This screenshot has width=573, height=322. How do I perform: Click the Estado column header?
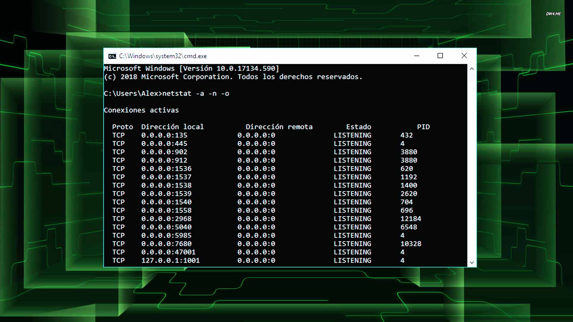pos(359,127)
